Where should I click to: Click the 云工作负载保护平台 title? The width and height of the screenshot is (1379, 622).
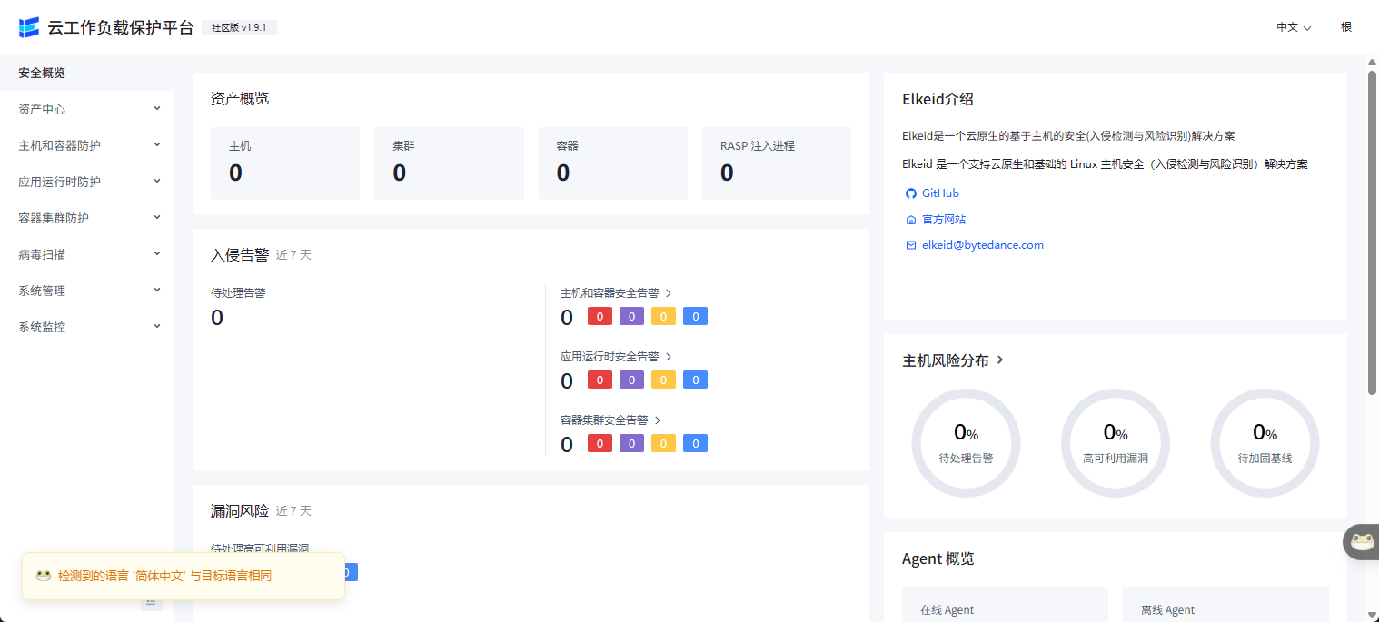[x=121, y=27]
